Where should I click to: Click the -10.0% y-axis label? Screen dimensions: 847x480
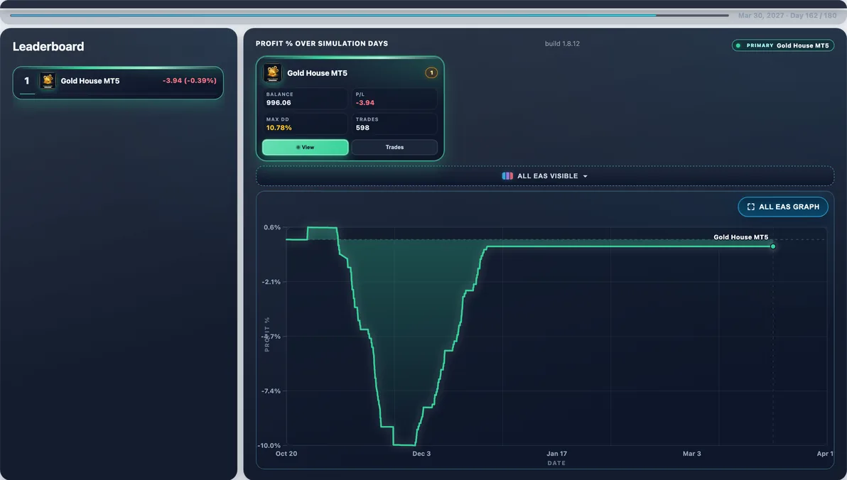[x=269, y=445]
